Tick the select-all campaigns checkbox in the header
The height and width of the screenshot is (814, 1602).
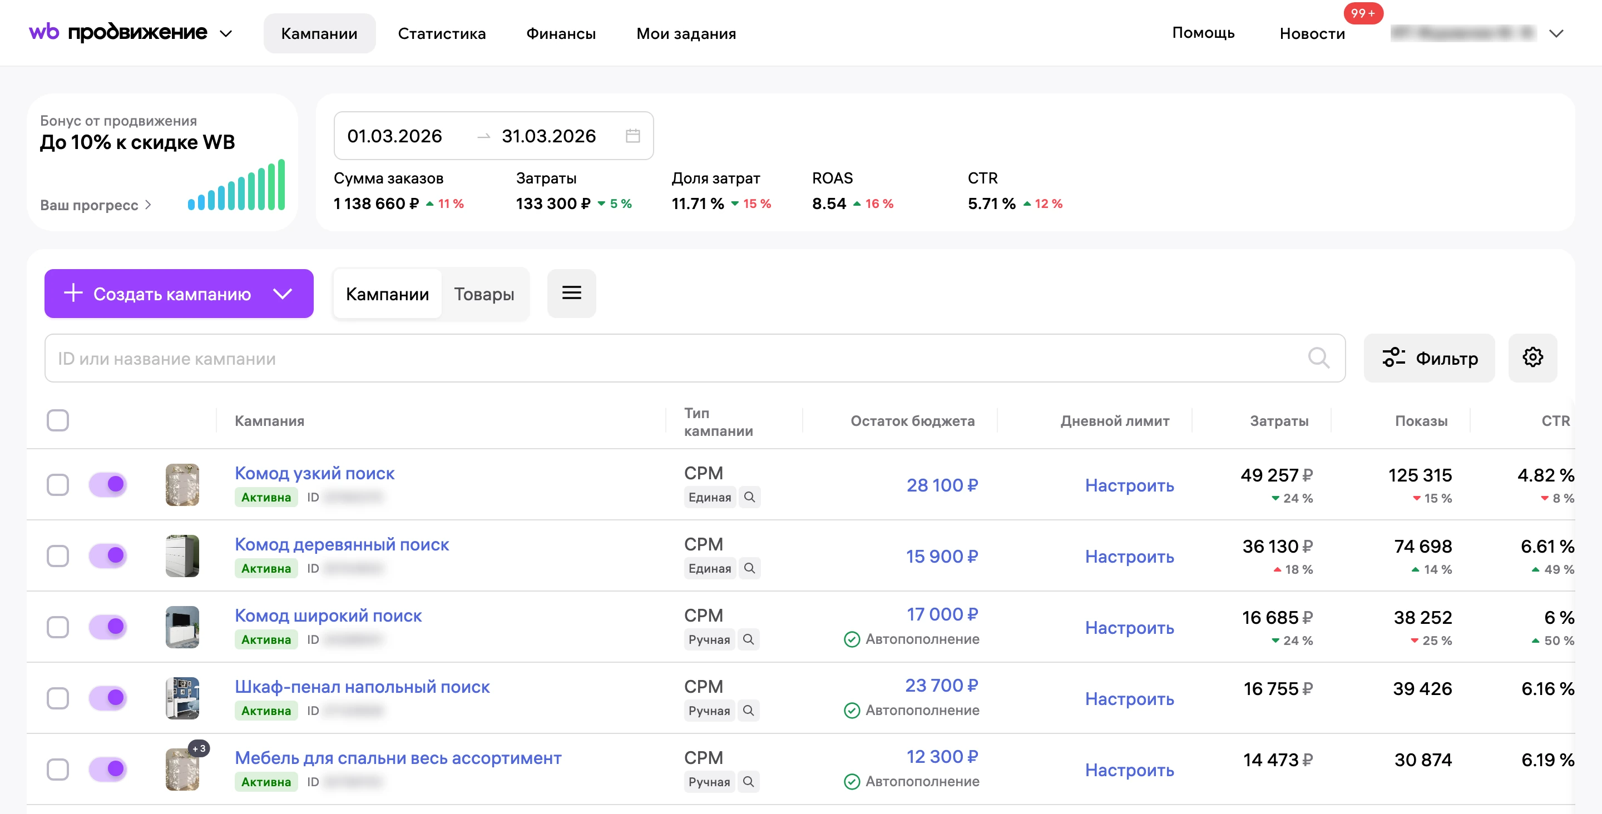tap(58, 420)
